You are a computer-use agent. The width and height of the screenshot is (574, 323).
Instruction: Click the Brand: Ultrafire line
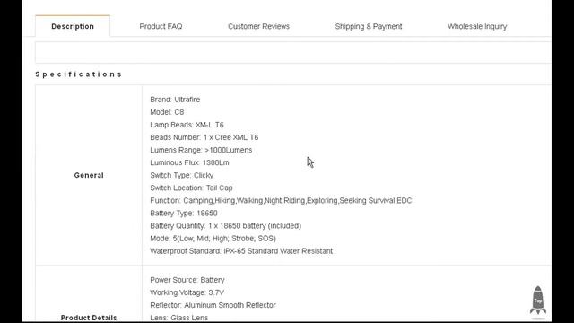click(x=175, y=100)
